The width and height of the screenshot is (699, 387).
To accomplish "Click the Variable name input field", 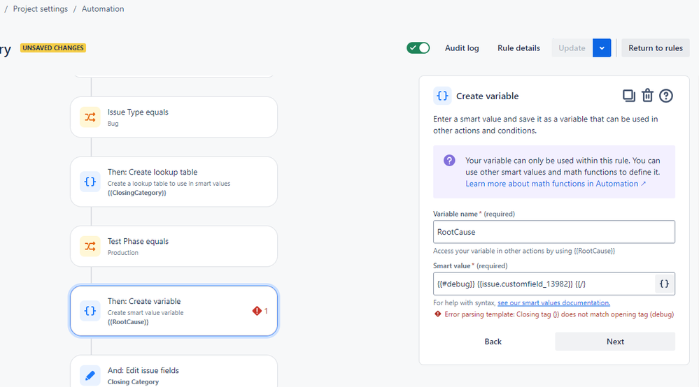I will click(x=553, y=232).
